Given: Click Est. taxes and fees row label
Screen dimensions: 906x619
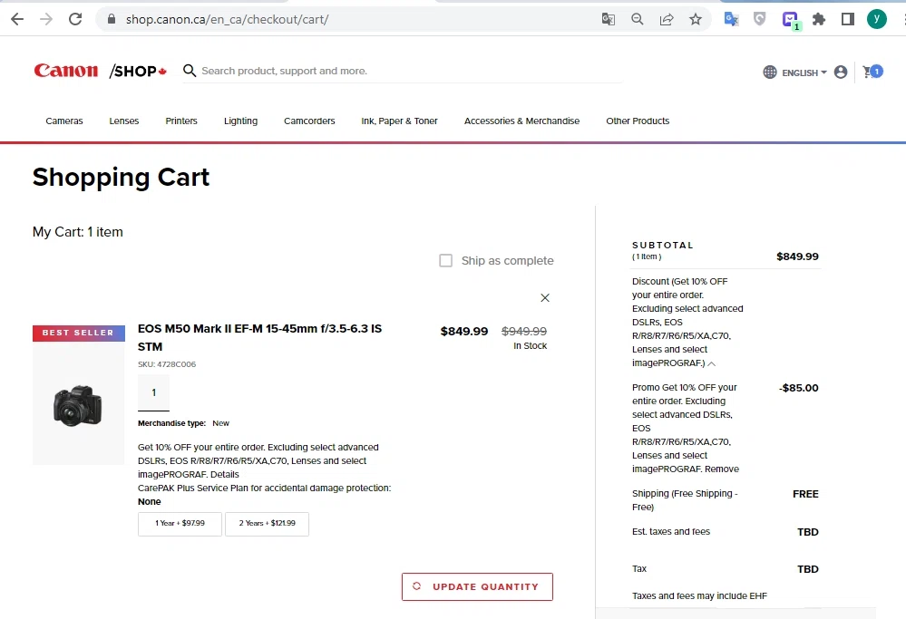Looking at the screenshot, I should 671,532.
